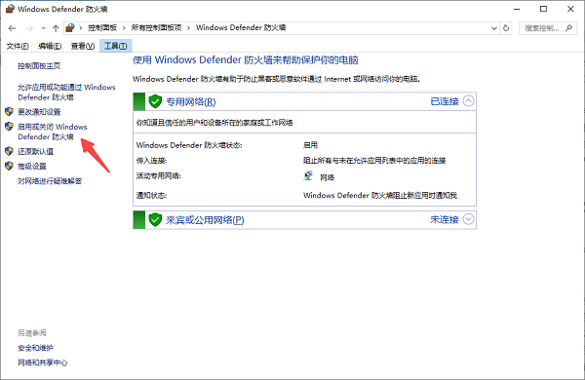
Task: Go up one level with Up arrow
Action: click(56, 28)
